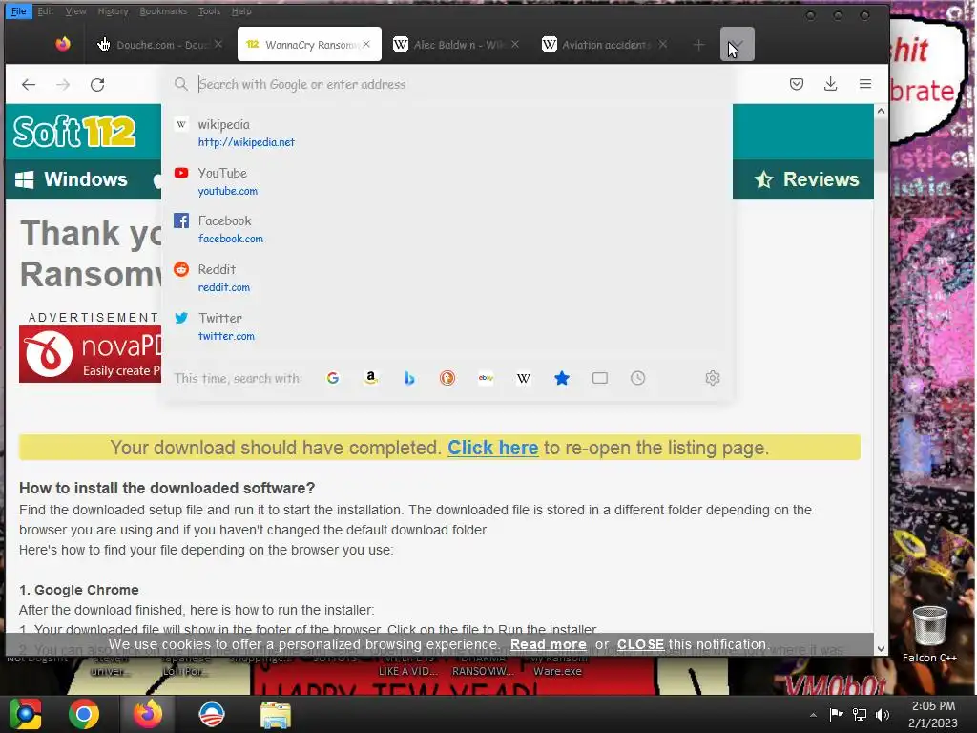Expand the list all tabs dropdown
The width and height of the screenshot is (977, 733).
pos(738,44)
